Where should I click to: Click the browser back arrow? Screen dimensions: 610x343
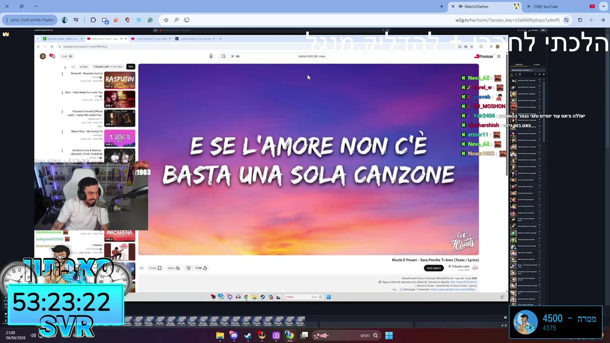click(x=603, y=20)
